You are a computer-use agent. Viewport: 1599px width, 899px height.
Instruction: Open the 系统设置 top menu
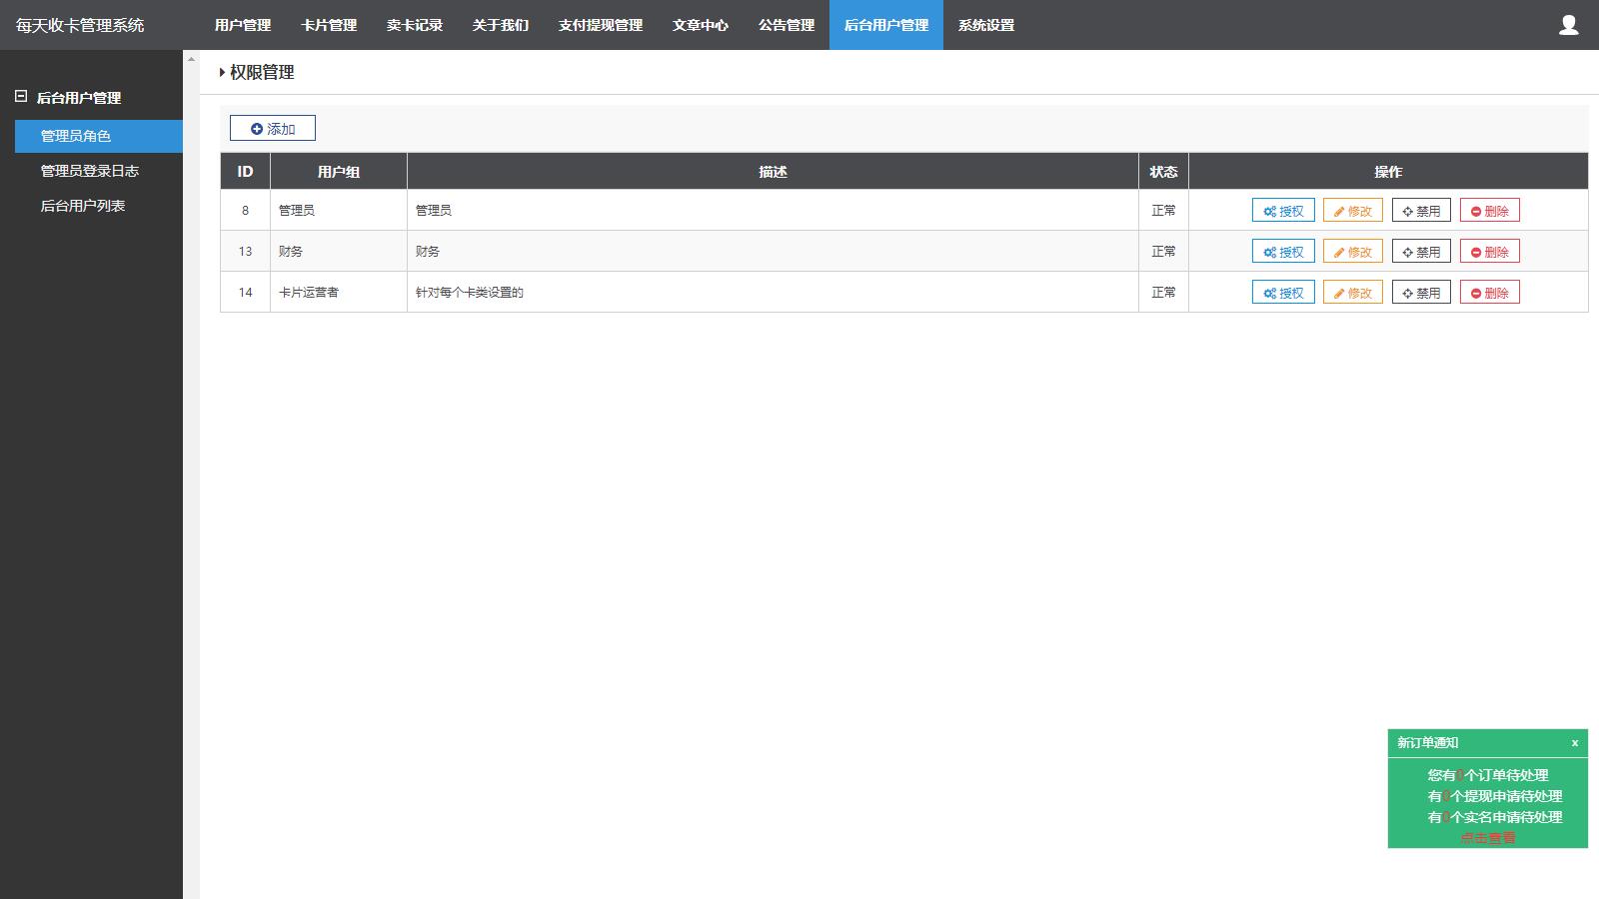point(985,25)
